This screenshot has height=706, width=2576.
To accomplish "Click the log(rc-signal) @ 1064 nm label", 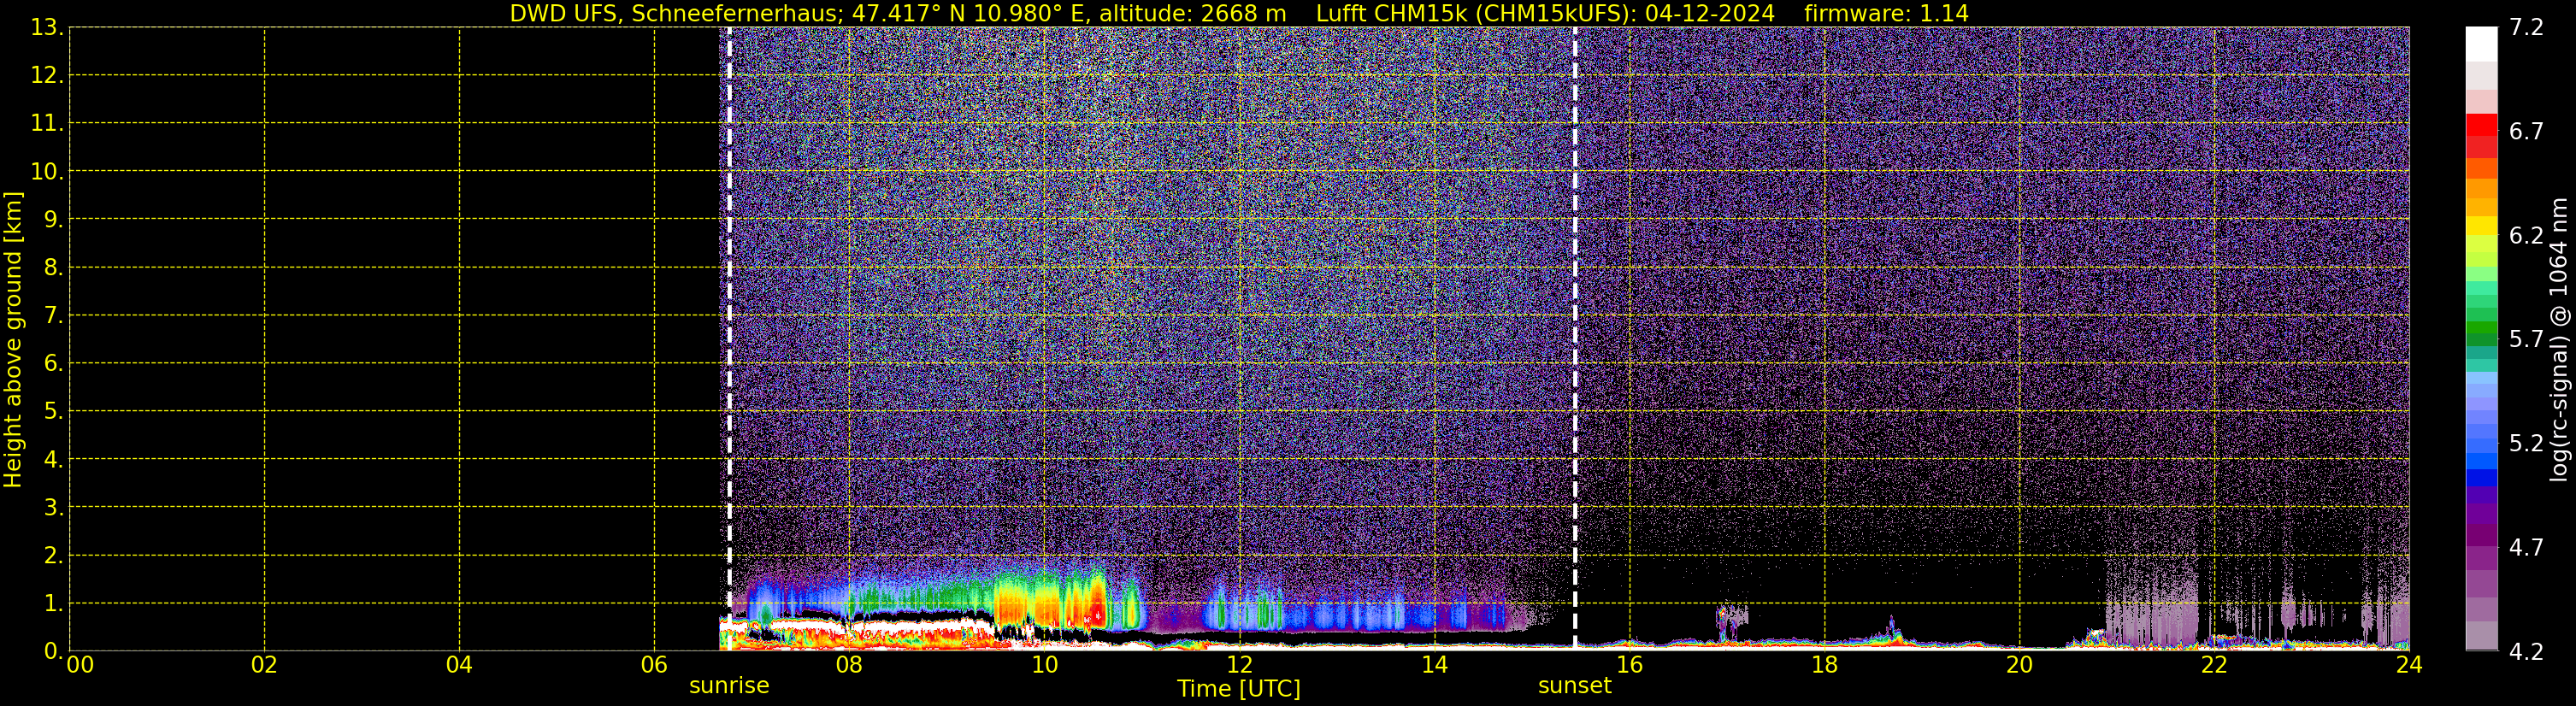I will [x=2558, y=339].
